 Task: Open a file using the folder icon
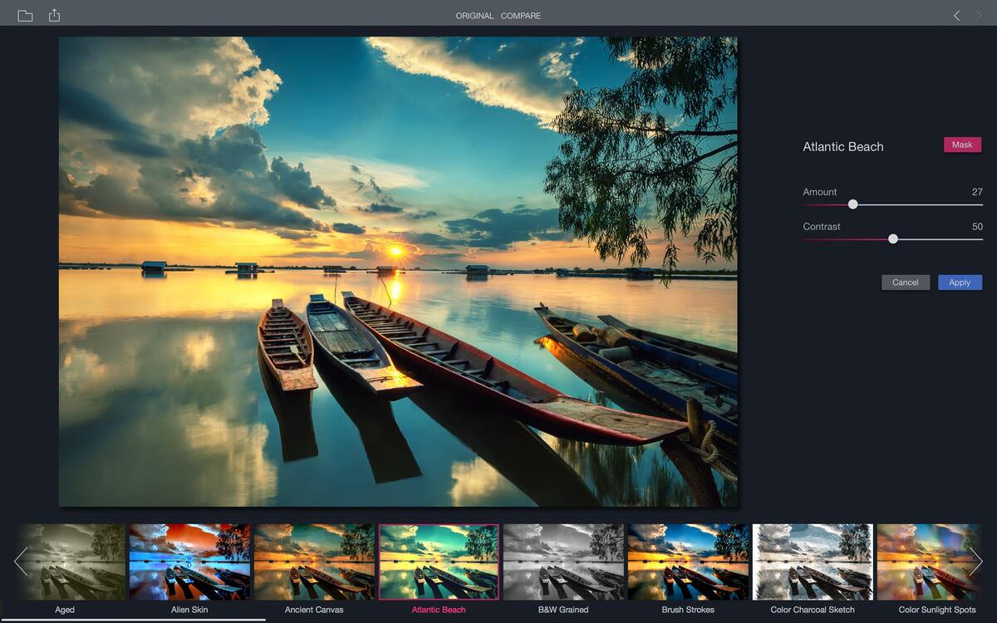pyautogui.click(x=25, y=14)
